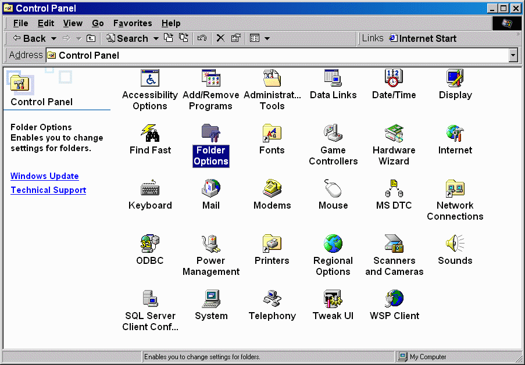Open the Sounds control panel icon
The image size is (525, 365).
click(455, 244)
